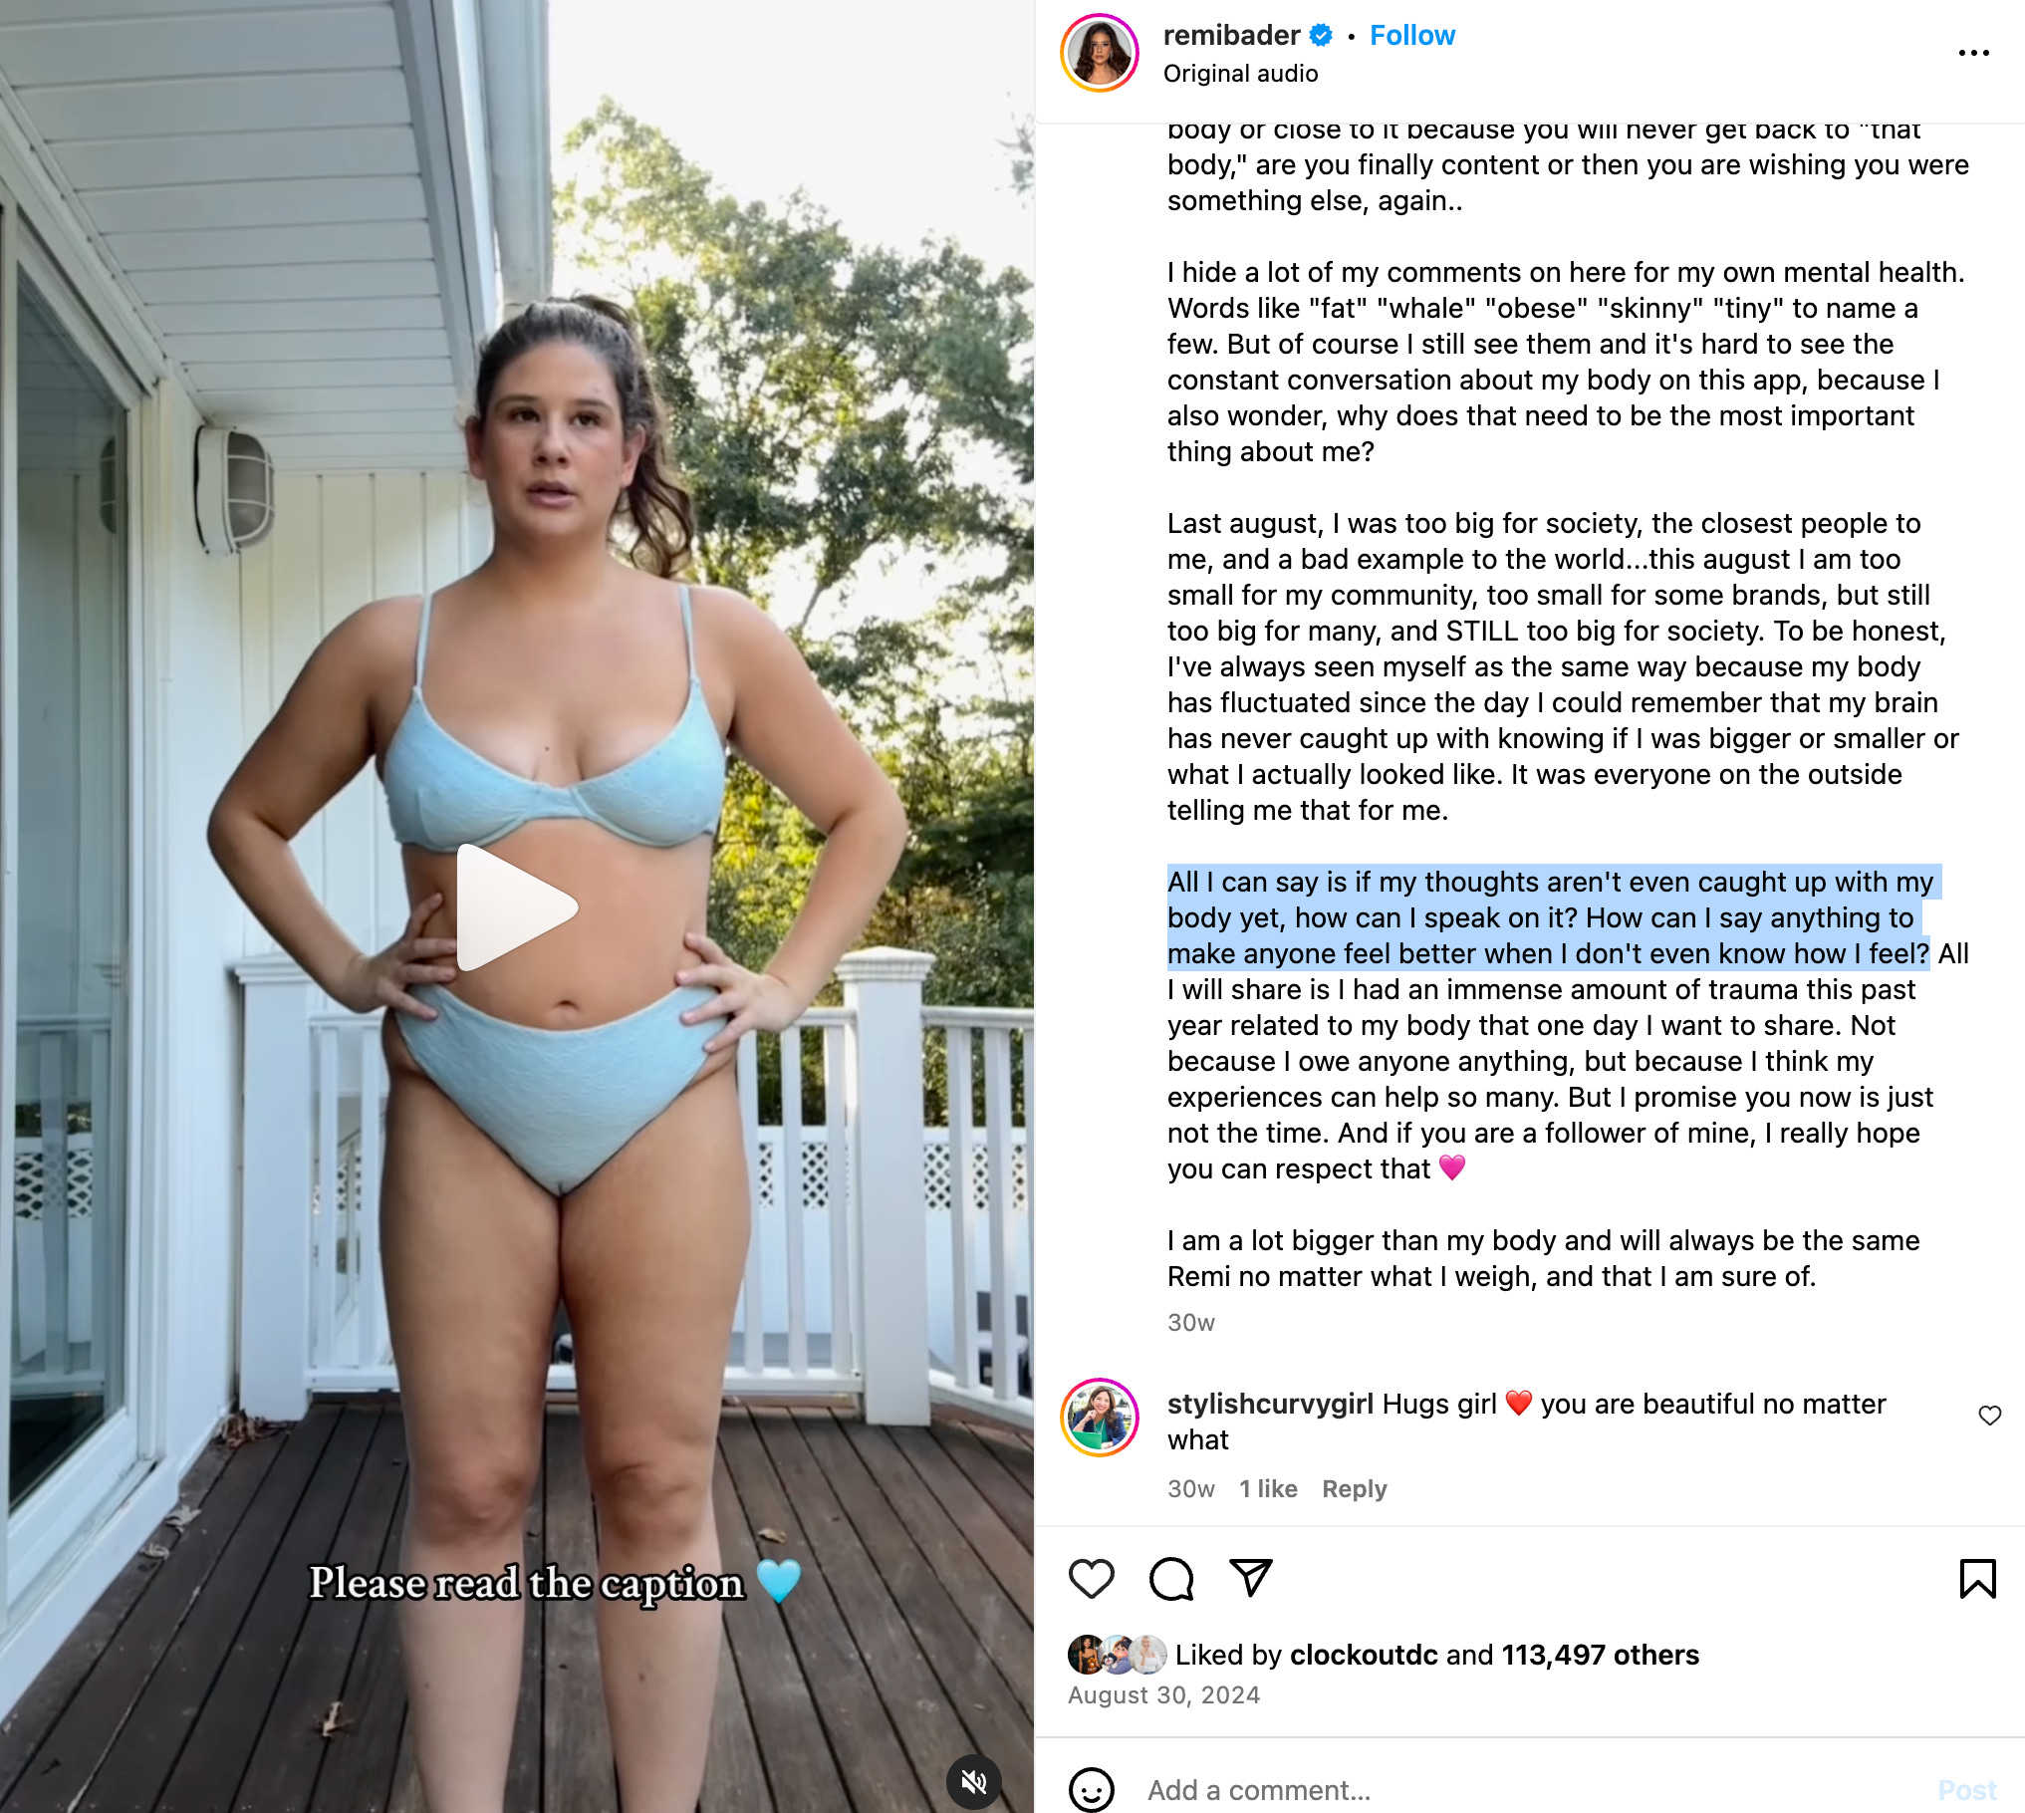Viewport: 2025px width, 1813px height.
Task: Click the remibader profile picture
Action: click(1100, 53)
